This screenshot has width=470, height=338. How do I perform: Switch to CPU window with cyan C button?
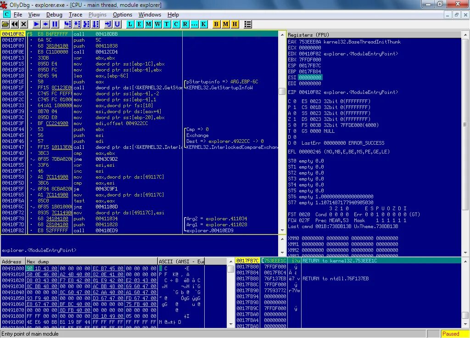[x=176, y=24]
